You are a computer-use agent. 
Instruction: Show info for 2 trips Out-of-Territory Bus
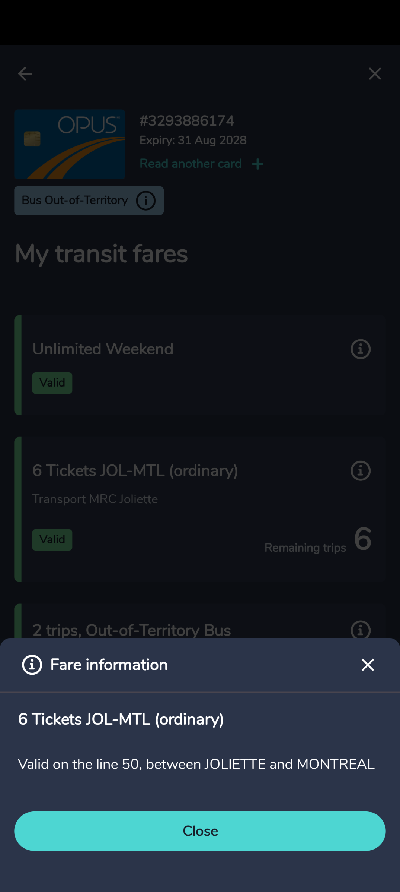point(360,630)
